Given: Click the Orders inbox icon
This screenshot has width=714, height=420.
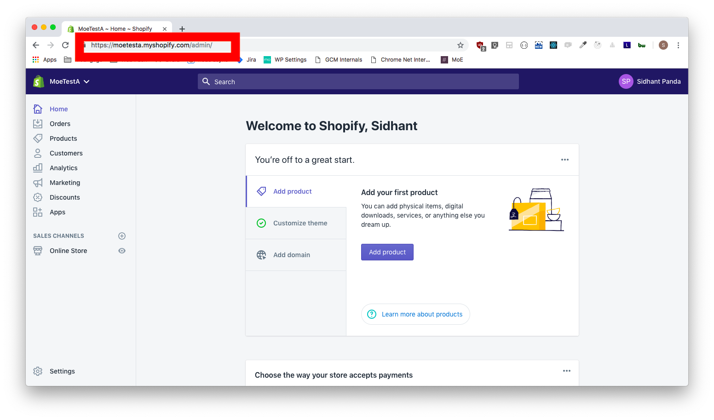Looking at the screenshot, I should click(x=38, y=124).
